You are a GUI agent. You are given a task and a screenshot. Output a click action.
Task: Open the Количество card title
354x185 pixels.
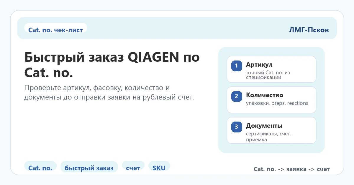coord(265,95)
